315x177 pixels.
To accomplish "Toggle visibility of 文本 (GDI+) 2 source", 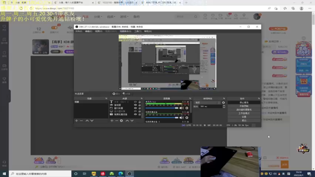I will (135, 102).
